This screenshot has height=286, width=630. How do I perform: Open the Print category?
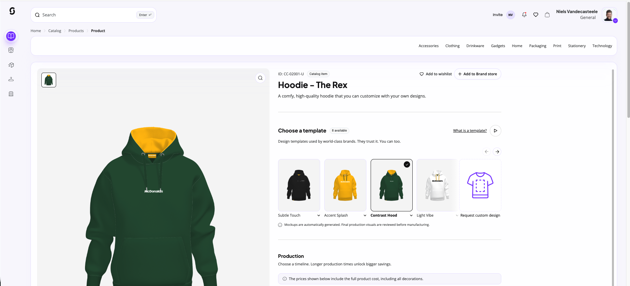pyautogui.click(x=557, y=46)
